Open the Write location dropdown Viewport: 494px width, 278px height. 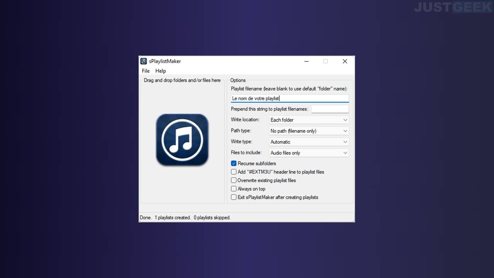point(309,120)
